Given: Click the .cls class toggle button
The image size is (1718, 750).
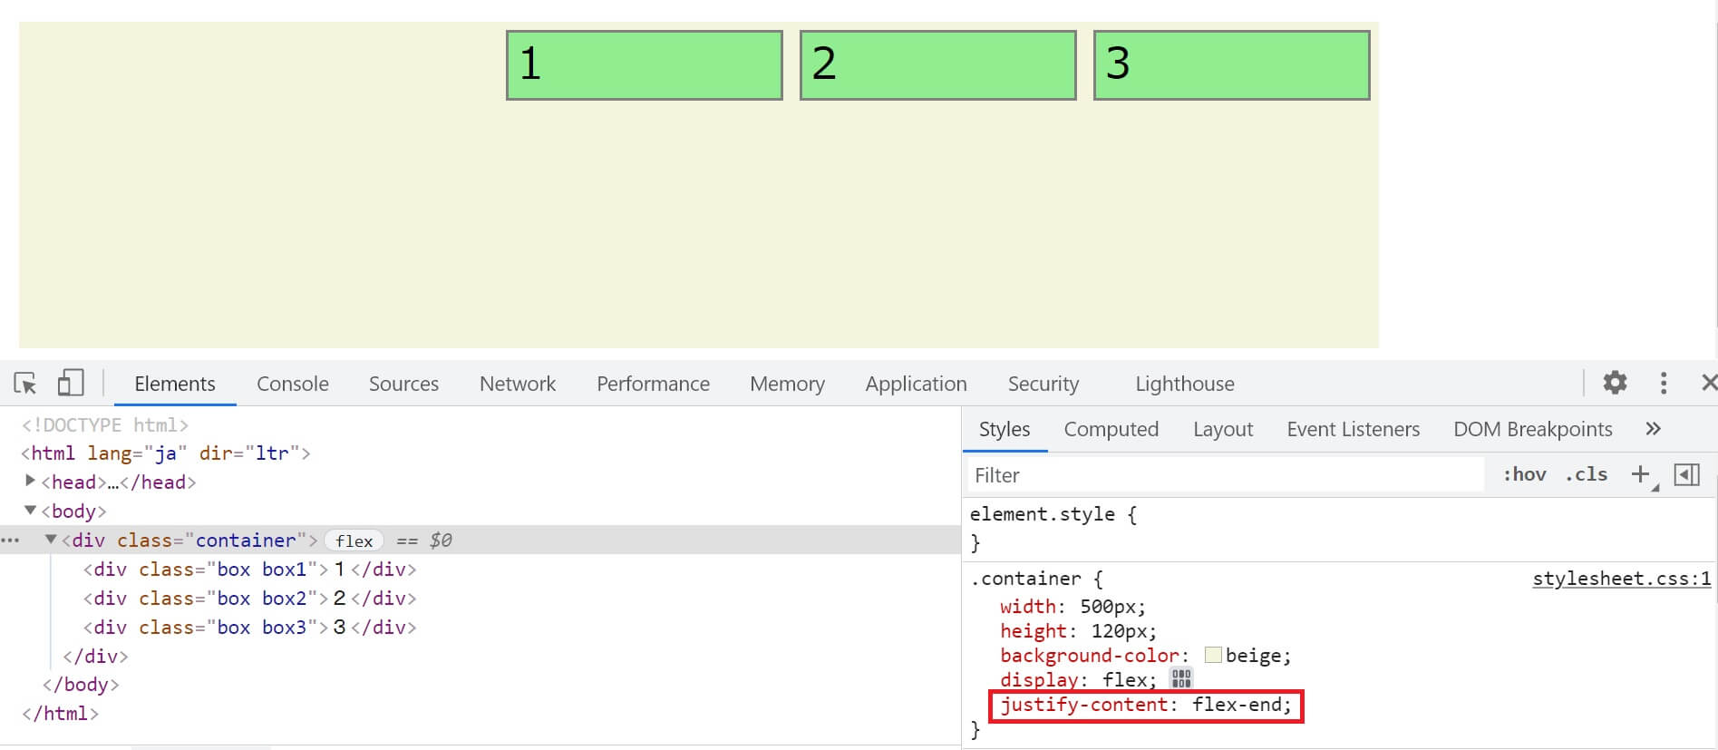Looking at the screenshot, I should coord(1586,474).
